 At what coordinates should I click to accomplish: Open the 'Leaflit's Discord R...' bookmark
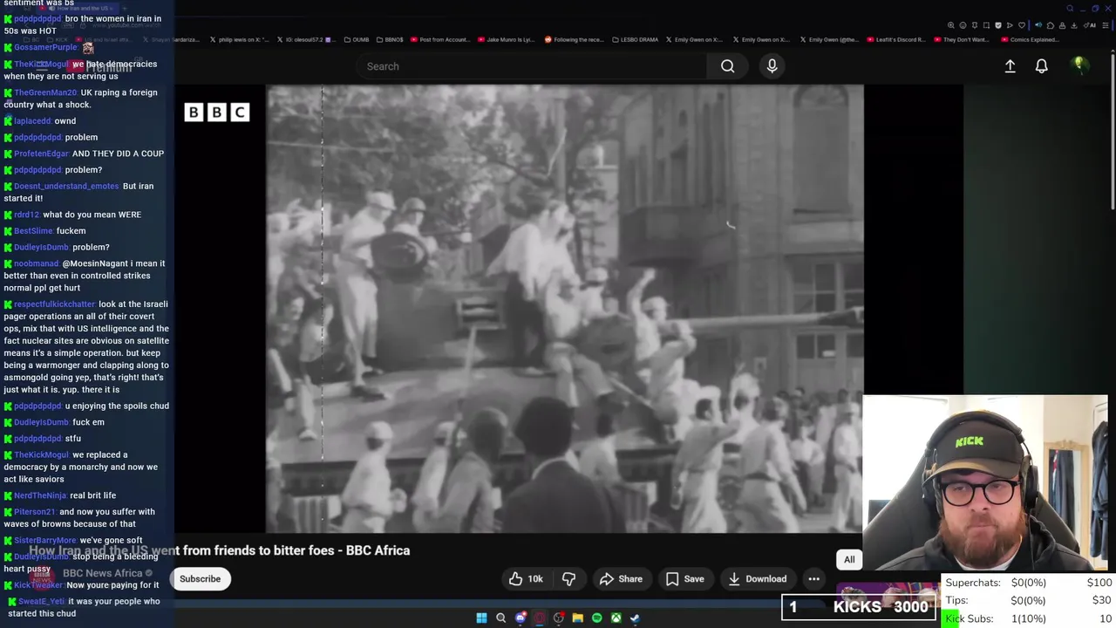pos(895,39)
